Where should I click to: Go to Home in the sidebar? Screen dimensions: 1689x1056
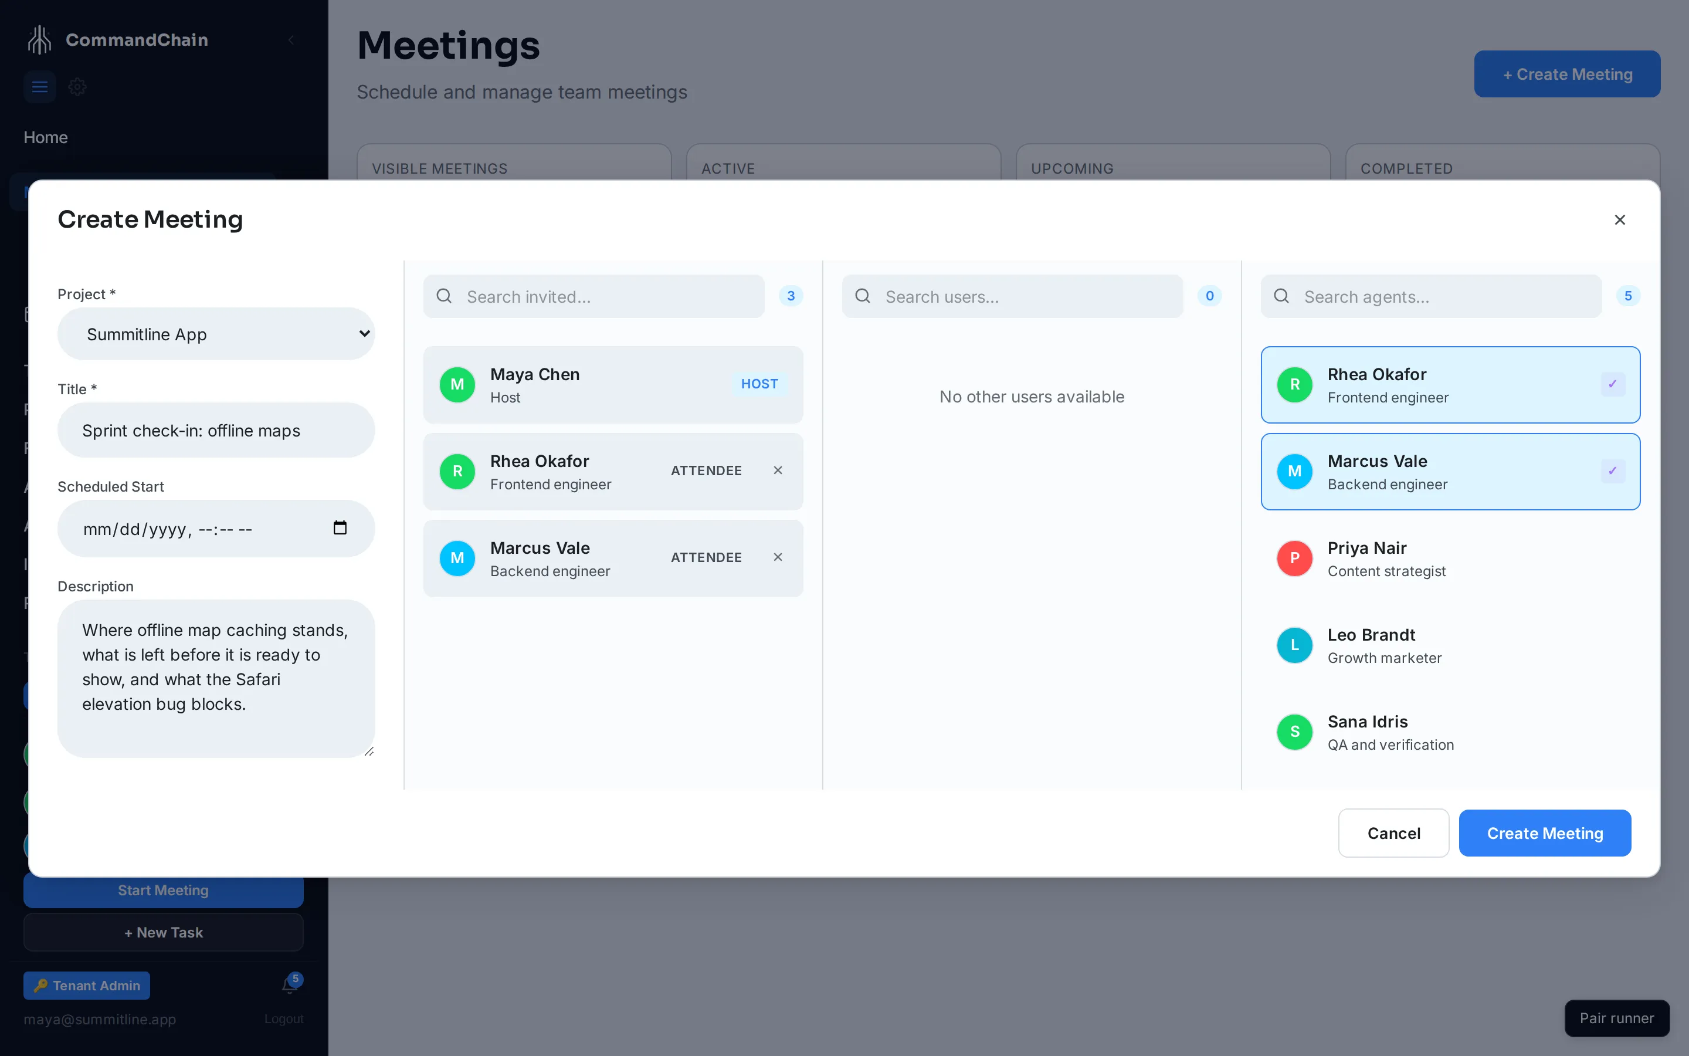pos(45,138)
